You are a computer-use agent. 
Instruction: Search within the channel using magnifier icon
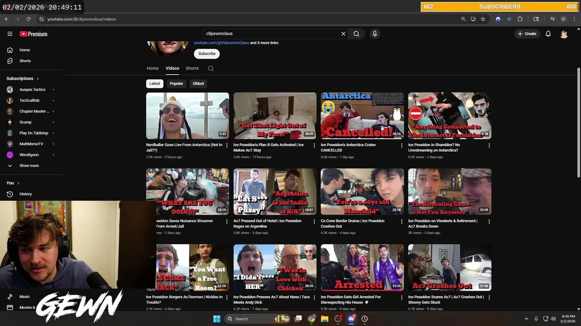coord(211,68)
